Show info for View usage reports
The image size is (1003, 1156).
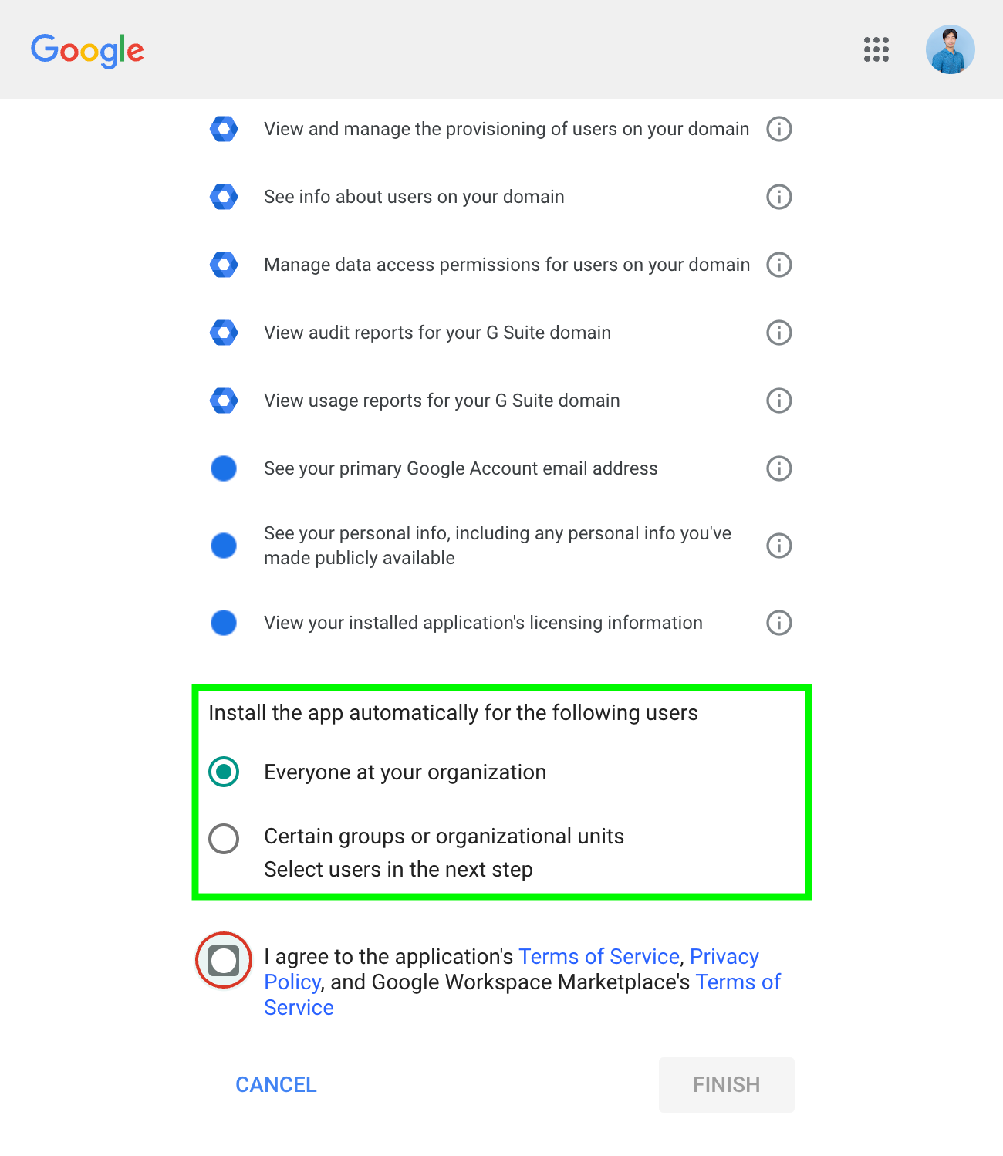tap(779, 401)
